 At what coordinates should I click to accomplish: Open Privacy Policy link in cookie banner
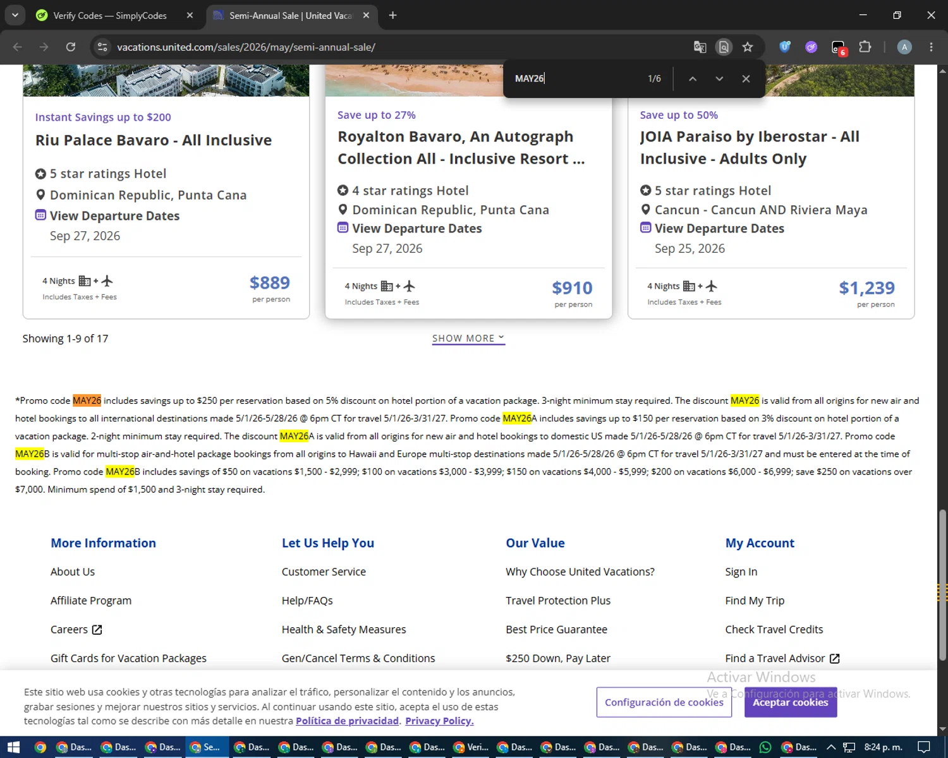439,721
